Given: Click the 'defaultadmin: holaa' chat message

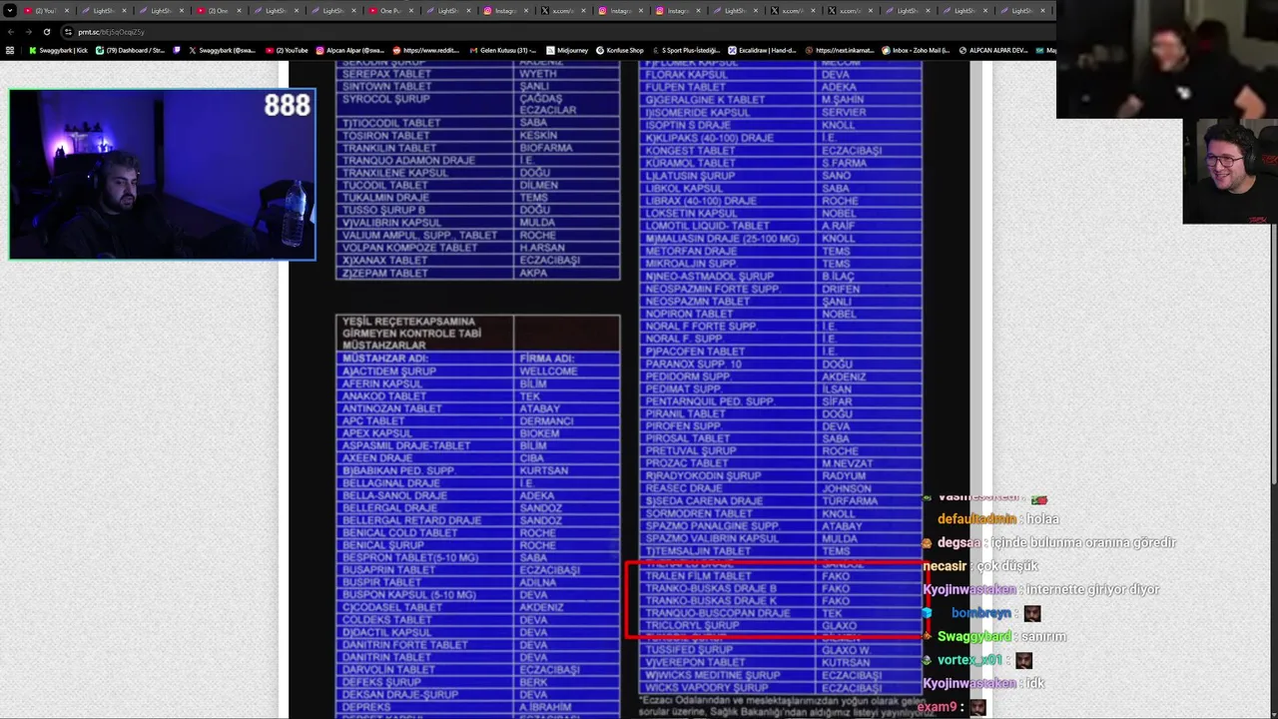Looking at the screenshot, I should tap(998, 519).
